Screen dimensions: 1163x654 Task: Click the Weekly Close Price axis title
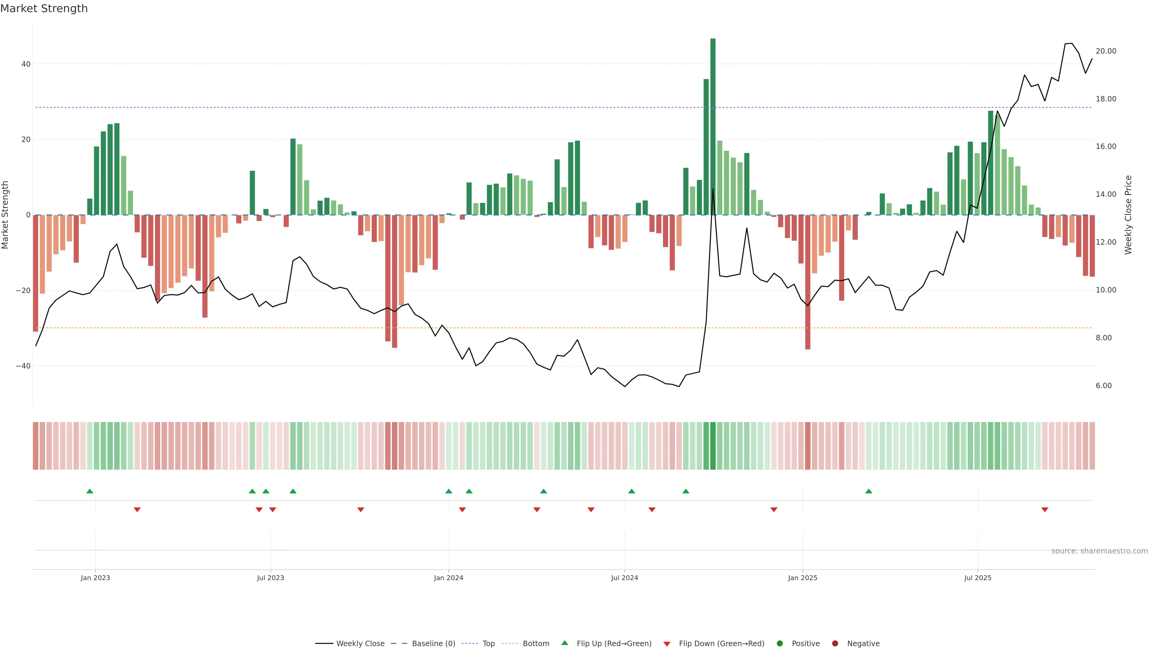pyautogui.click(x=1128, y=215)
